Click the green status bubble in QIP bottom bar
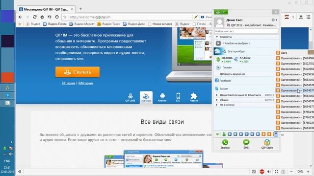 coord(217,134)
